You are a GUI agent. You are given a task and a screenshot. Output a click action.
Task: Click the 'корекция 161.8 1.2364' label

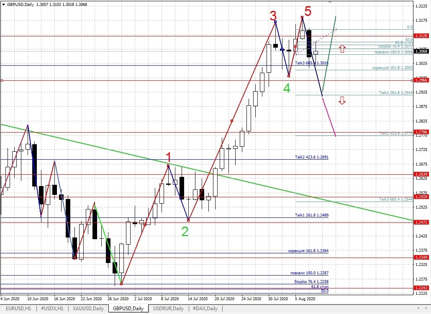coord(308,250)
